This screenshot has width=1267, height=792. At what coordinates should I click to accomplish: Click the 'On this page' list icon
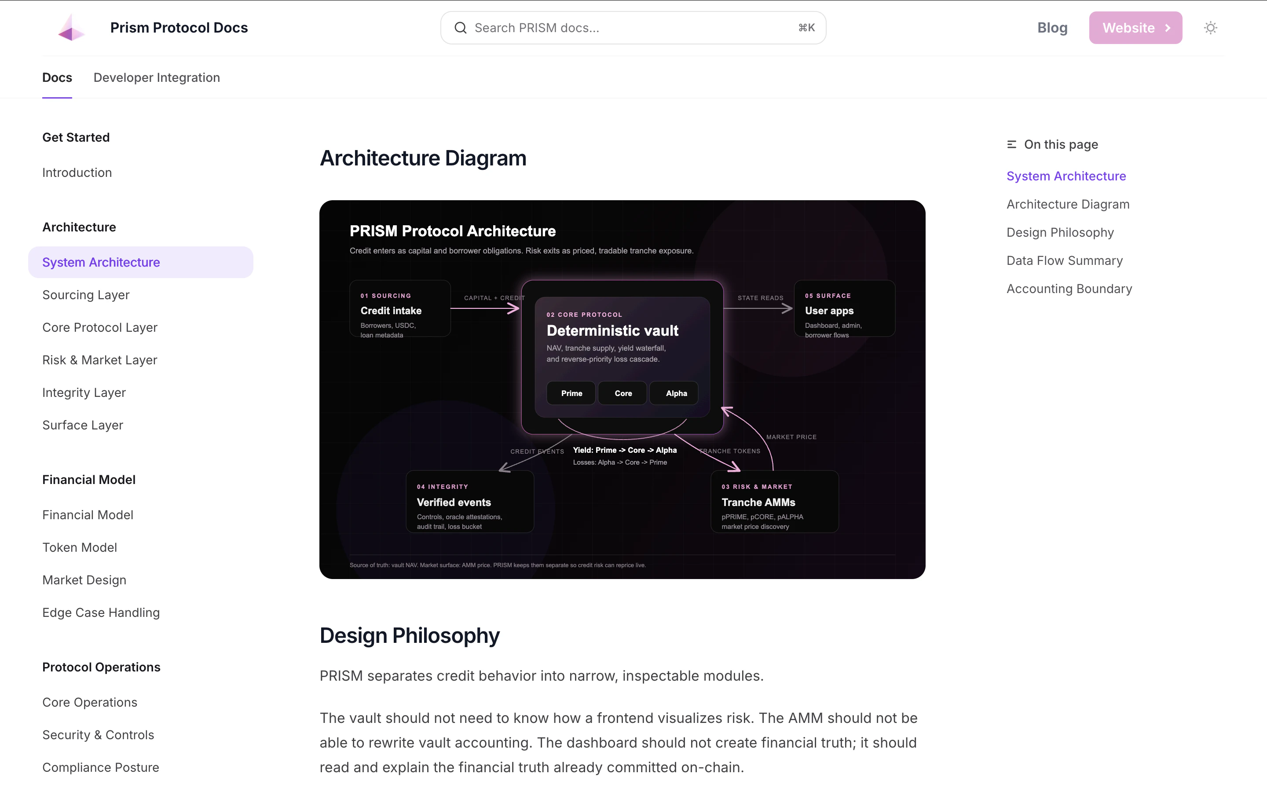1011,145
